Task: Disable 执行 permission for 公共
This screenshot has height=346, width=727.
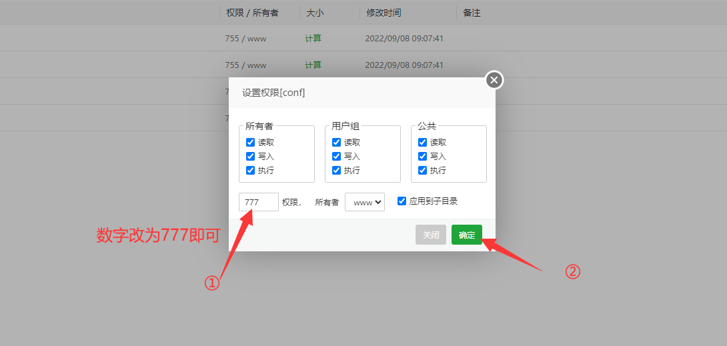Action: (x=423, y=170)
